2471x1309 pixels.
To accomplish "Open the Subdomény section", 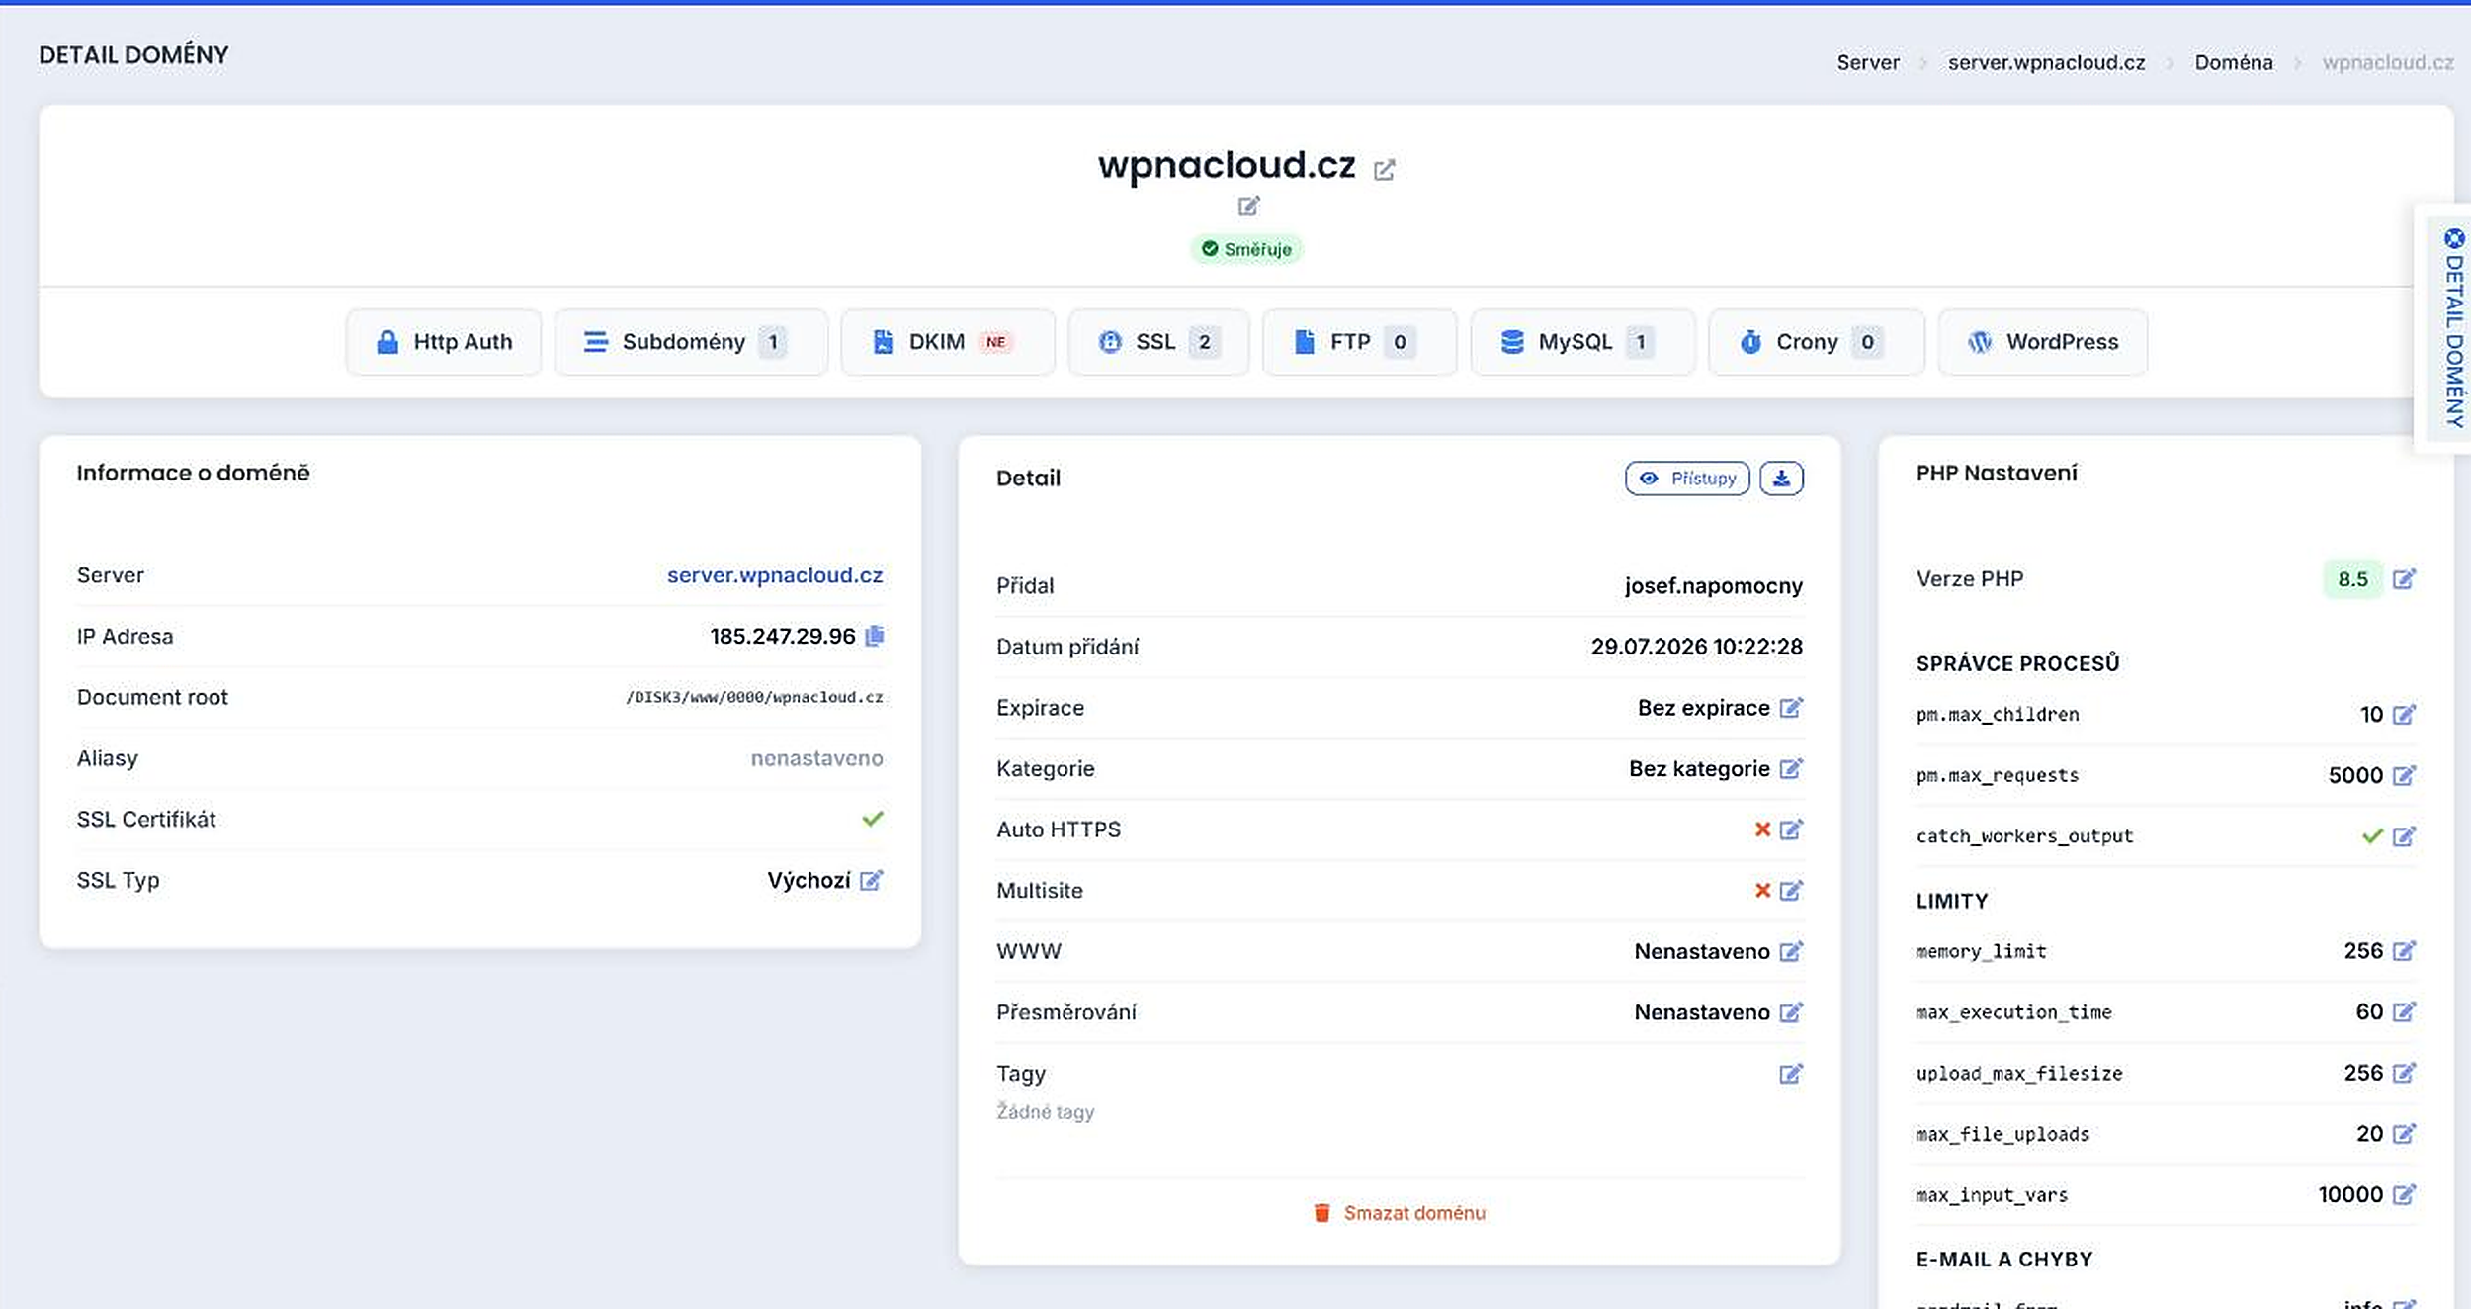I will (x=691, y=342).
